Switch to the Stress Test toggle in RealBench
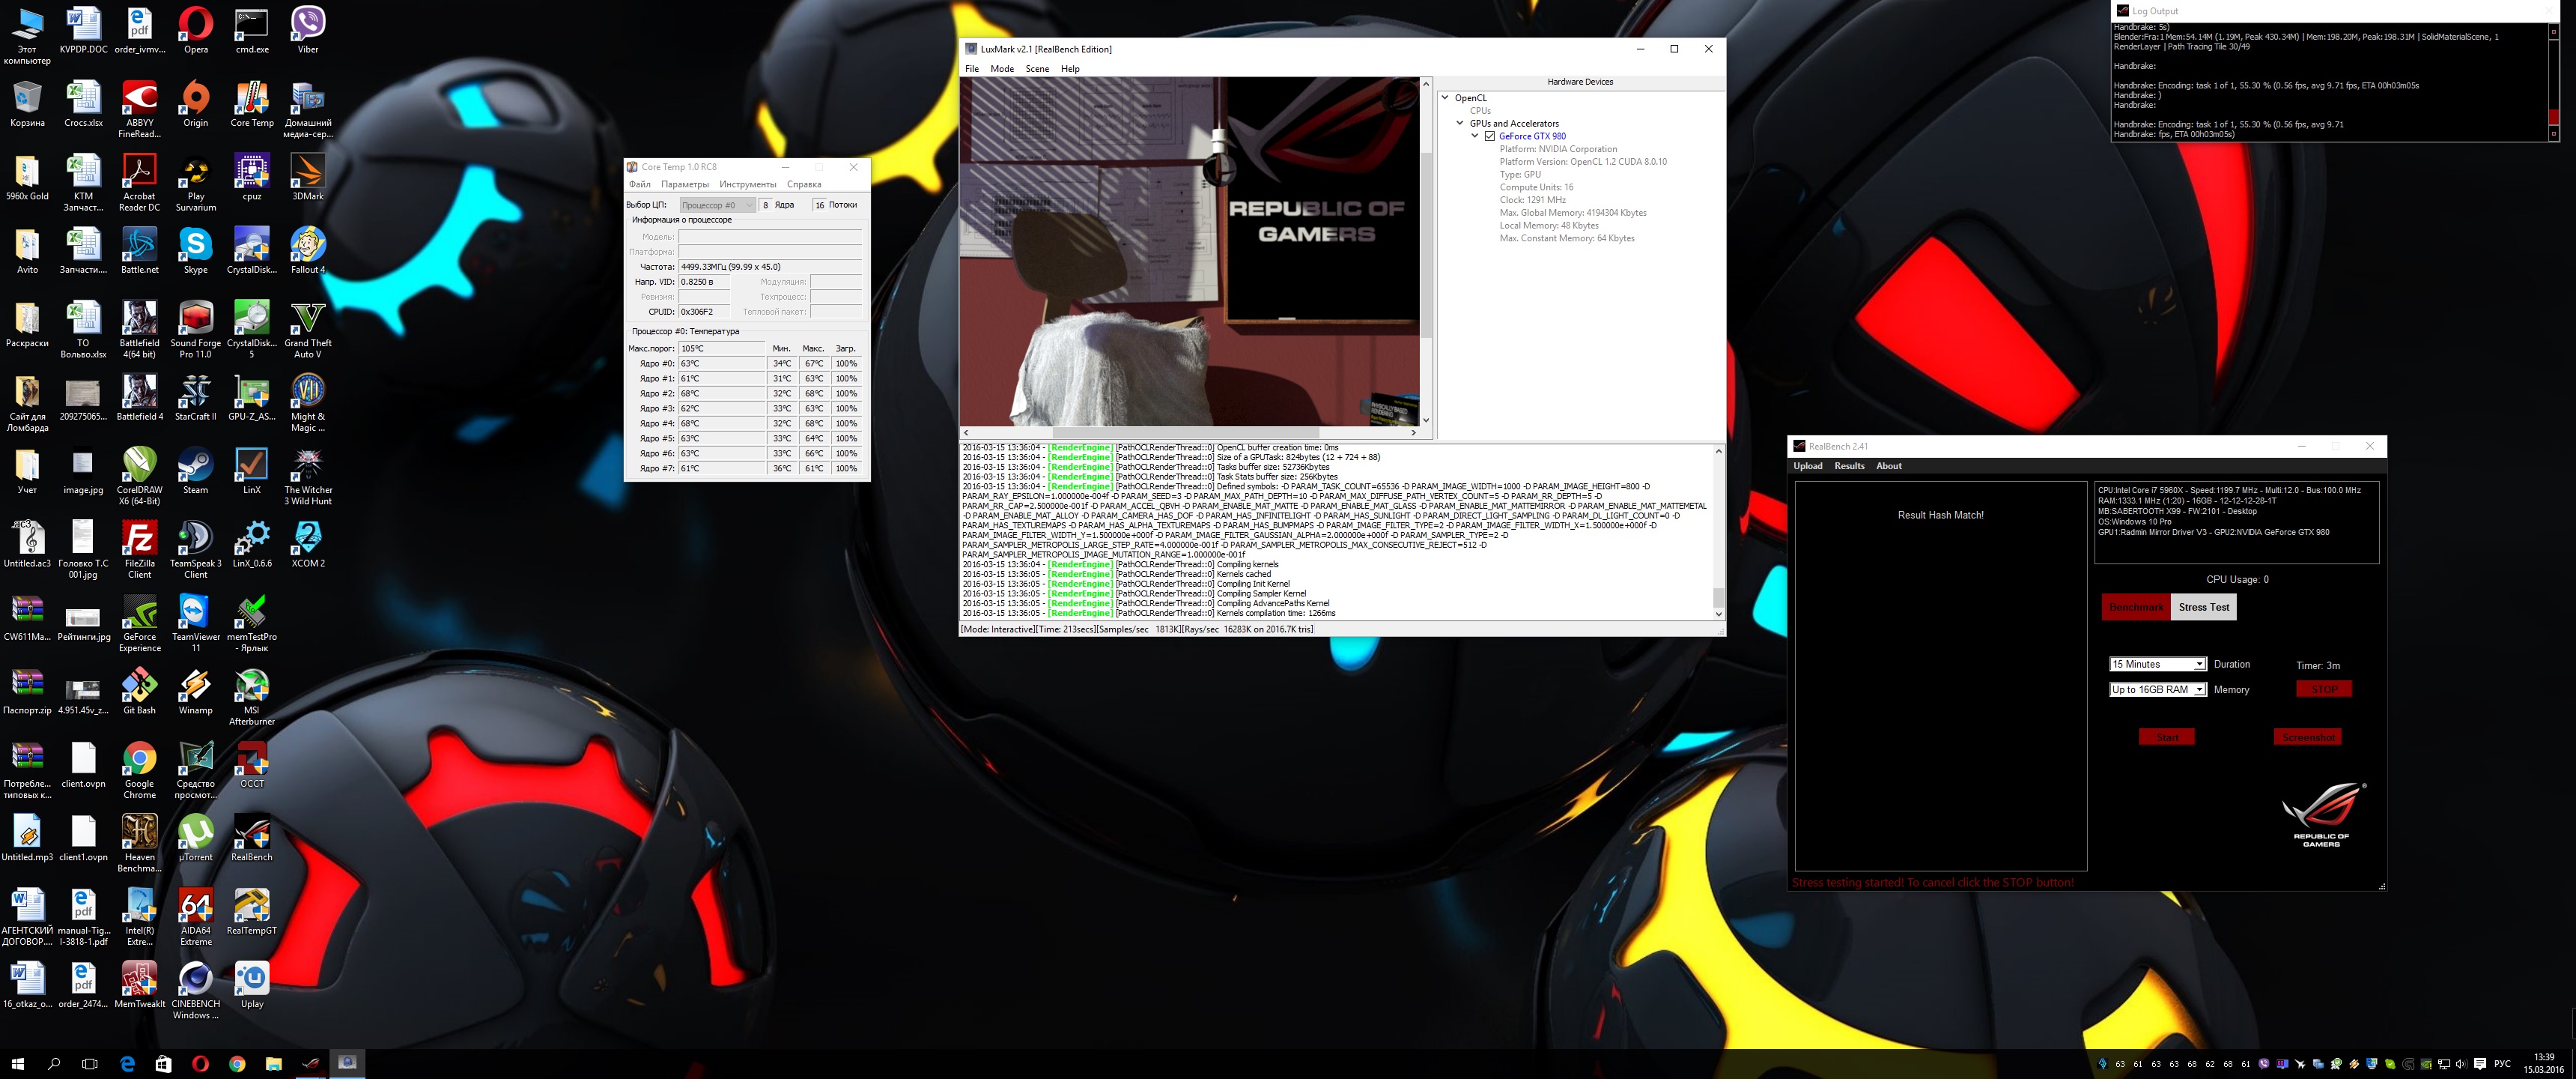This screenshot has width=2576, height=1079. click(x=2203, y=606)
